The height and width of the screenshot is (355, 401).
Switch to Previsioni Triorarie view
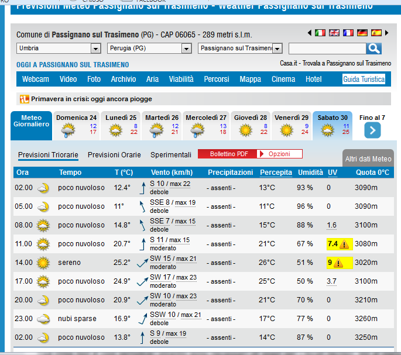coord(48,155)
